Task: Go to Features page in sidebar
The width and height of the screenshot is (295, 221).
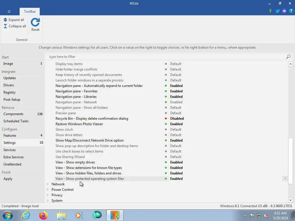Action: click(22, 136)
